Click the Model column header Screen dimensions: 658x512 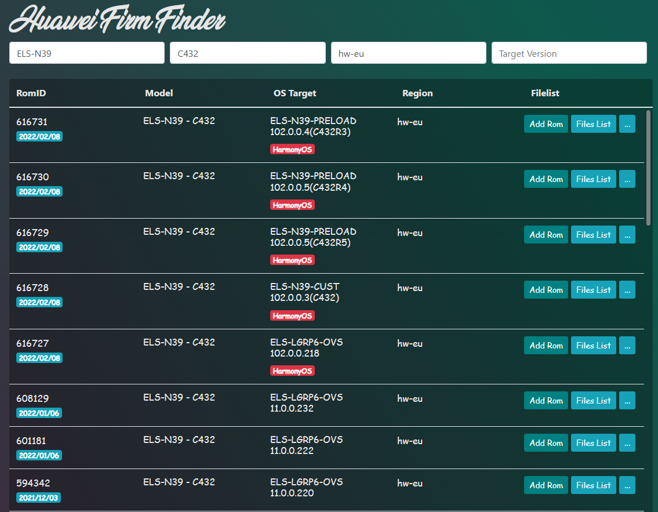click(x=159, y=93)
